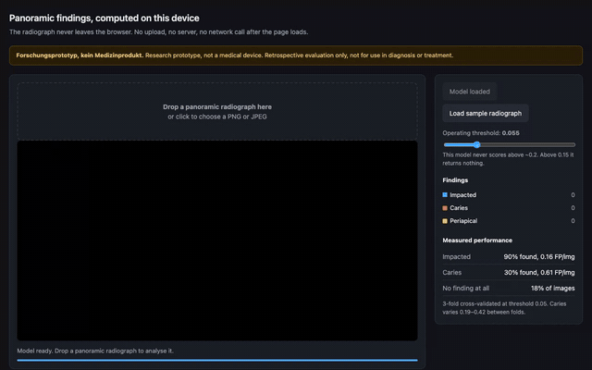Click 'The radiograph never leaves the browser' subtitle
Screen dimensions: 592x370
[158, 32]
